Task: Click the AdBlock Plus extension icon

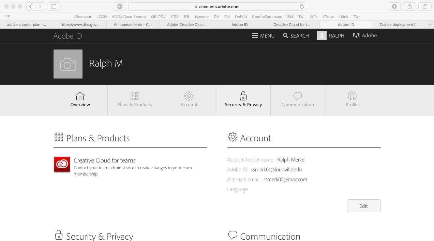Action: 120,6
